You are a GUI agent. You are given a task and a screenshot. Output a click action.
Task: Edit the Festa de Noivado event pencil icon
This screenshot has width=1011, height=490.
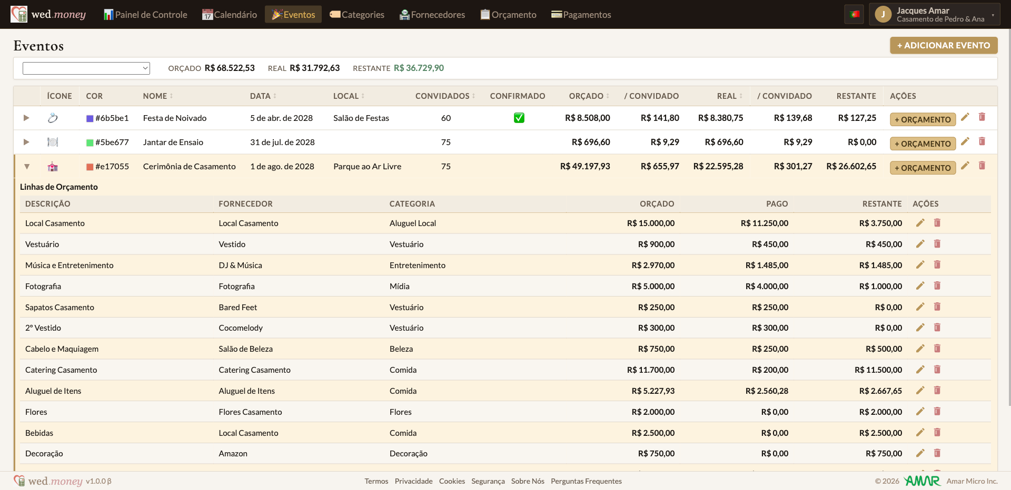click(x=965, y=117)
